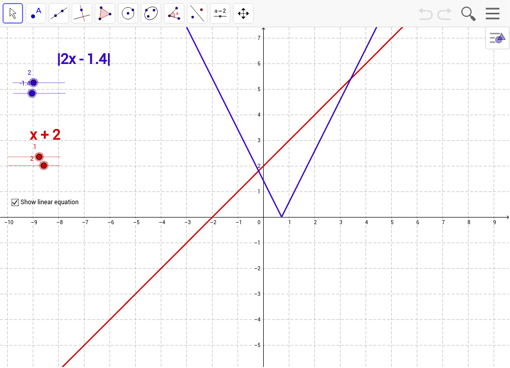Image resolution: width=510 pixels, height=368 pixels.
Task: Click the blue graph's vertex on x-axis
Action: tap(281, 217)
